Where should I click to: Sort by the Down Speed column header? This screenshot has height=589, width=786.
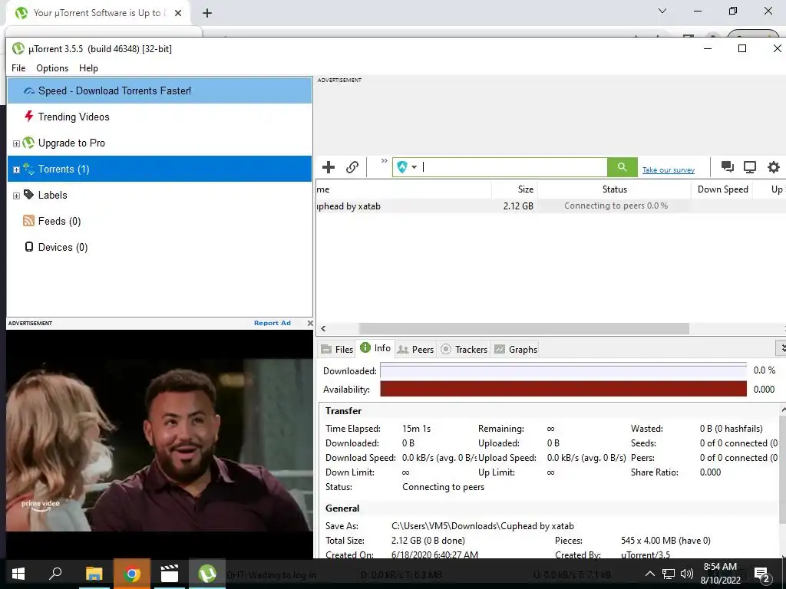click(x=722, y=189)
